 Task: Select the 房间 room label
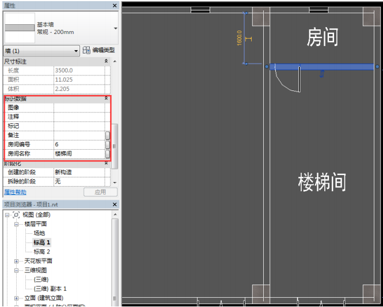tap(323, 37)
